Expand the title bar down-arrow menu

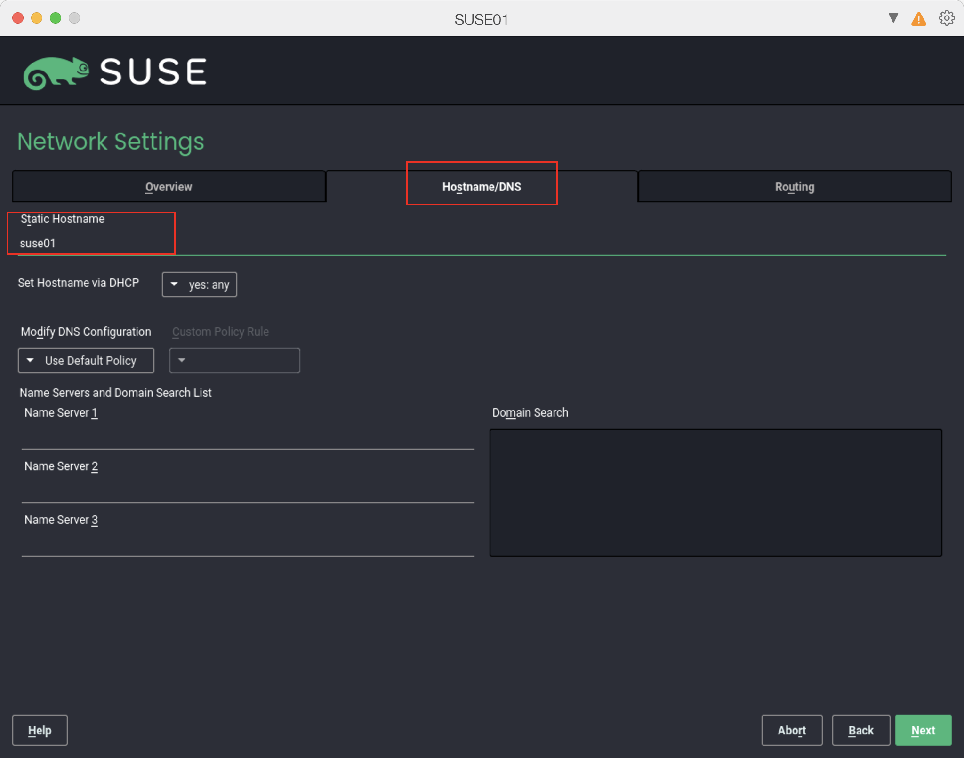click(893, 18)
